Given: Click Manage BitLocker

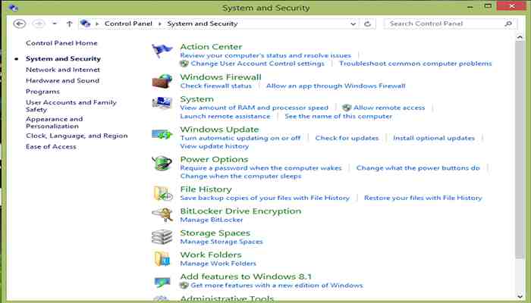Looking at the screenshot, I should coord(212,220).
